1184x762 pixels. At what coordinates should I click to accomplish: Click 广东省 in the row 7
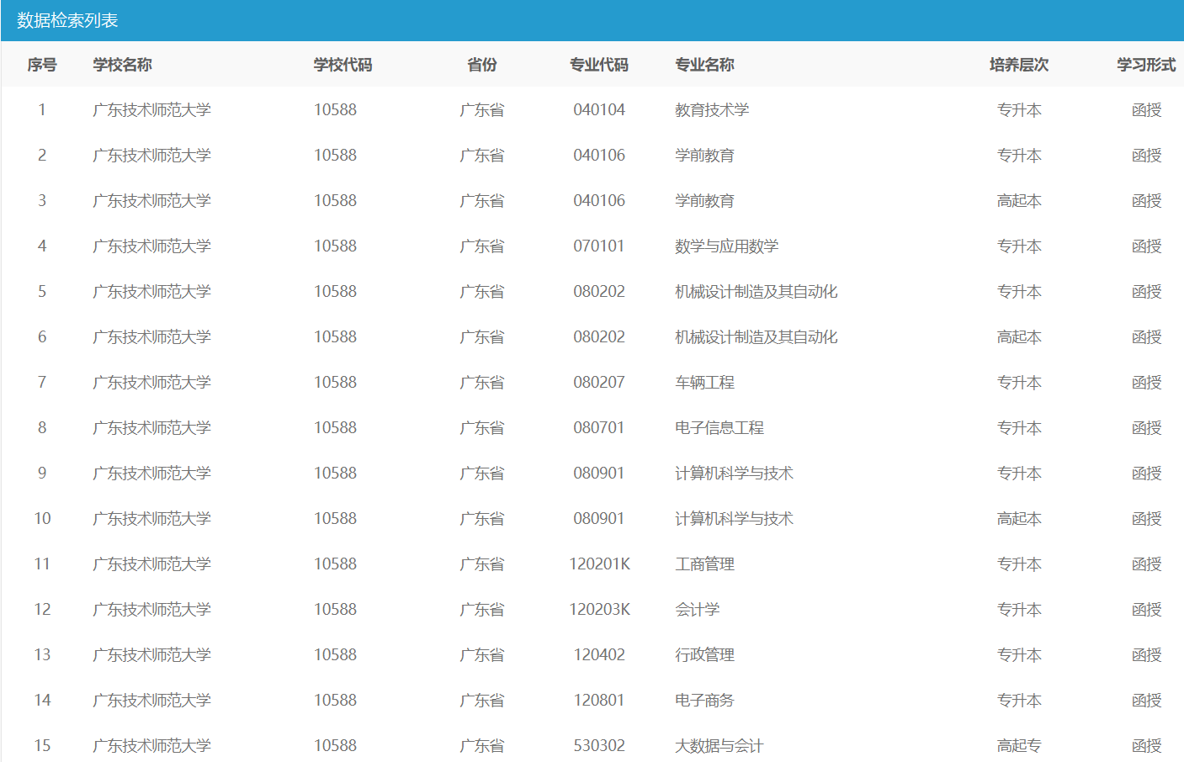tap(482, 383)
